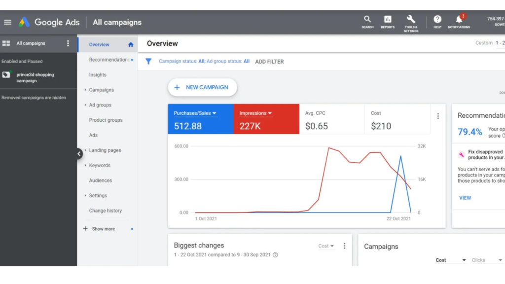
Task: Create a NEW CAMPAIGN
Action: (202, 87)
